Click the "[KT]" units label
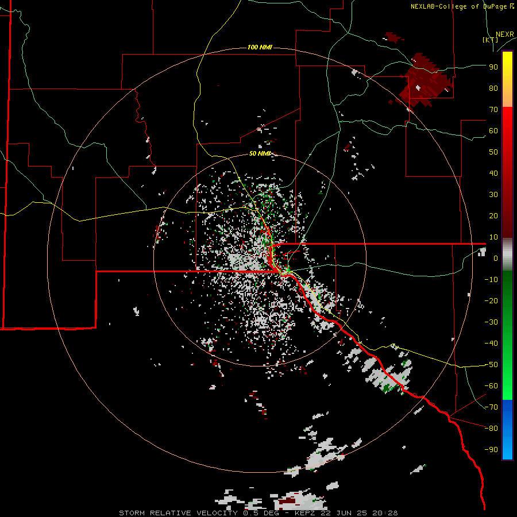 click(x=491, y=40)
